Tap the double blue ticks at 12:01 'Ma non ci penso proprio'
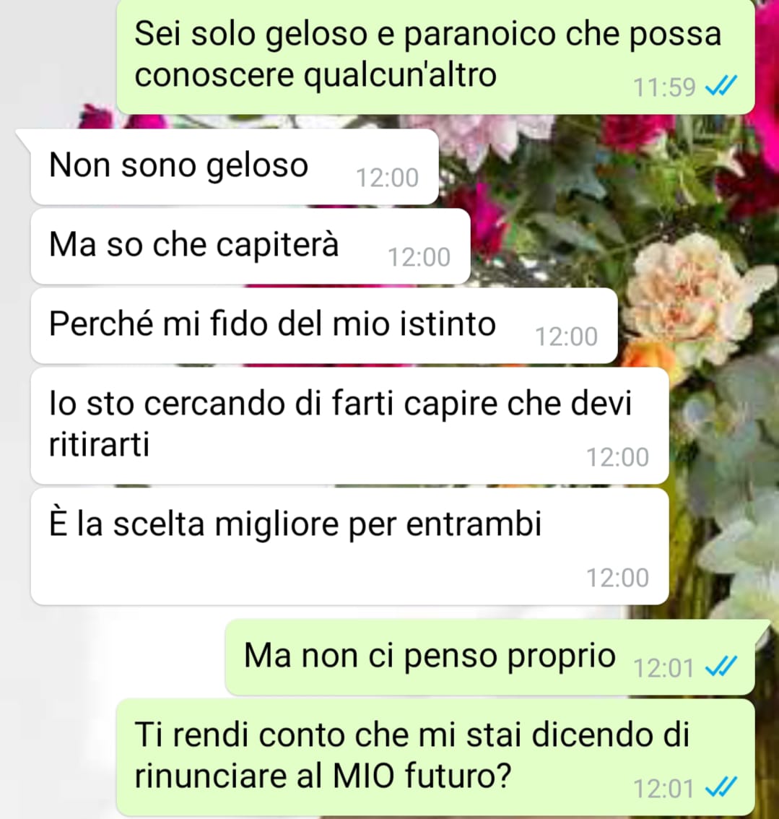 tap(721, 667)
